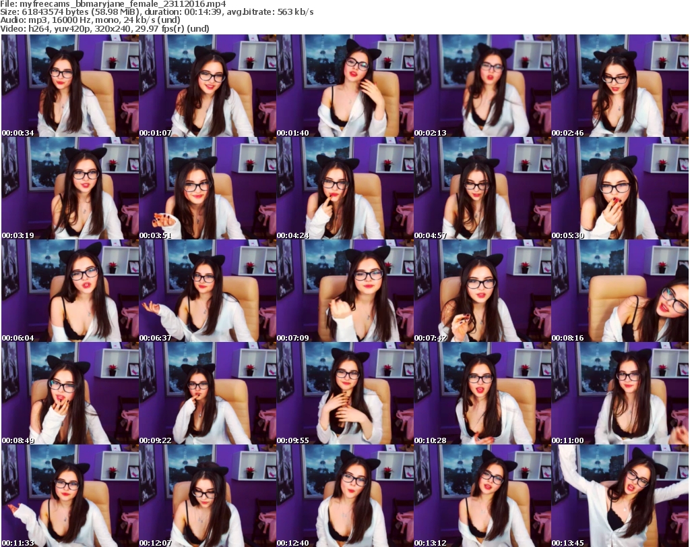690x547 pixels.
Task: Select the thumbnail frame stamped 00:13:45
Action: click(x=620, y=496)
